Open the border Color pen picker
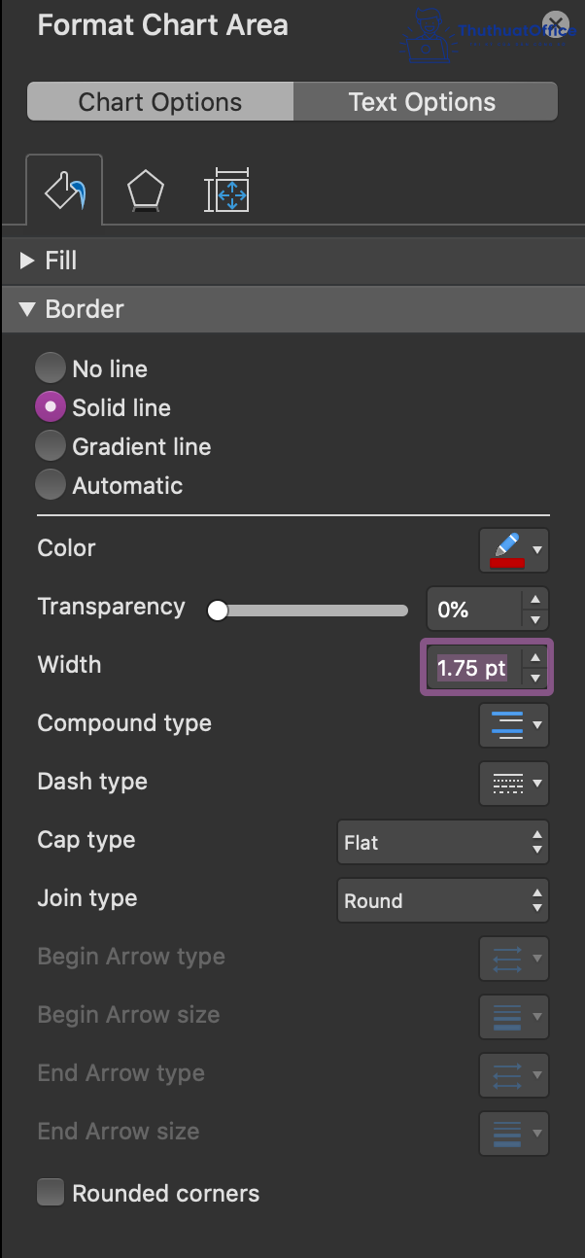This screenshot has width=585, height=1258. point(513,551)
